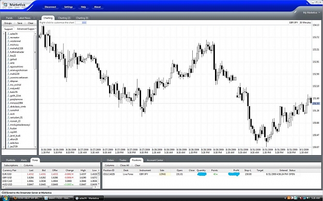
Task: Select the Positions tab
Action: click(x=136, y=160)
